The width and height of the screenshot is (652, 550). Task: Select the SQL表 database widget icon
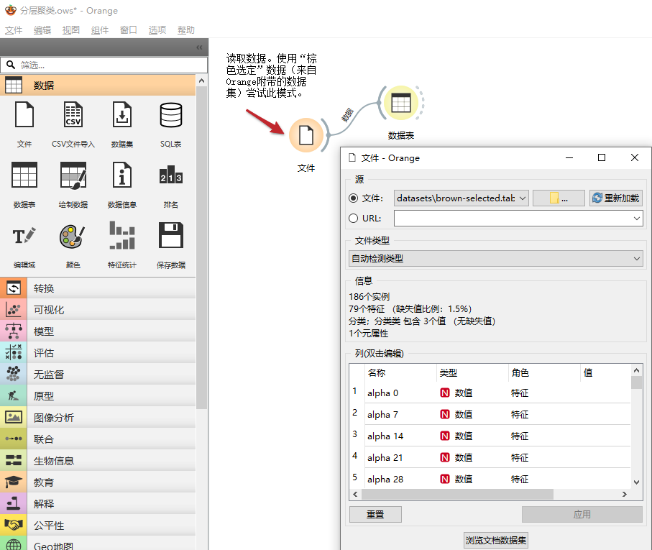click(171, 115)
